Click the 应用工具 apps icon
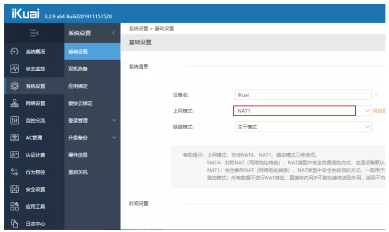389x232 pixels. (x=14, y=206)
